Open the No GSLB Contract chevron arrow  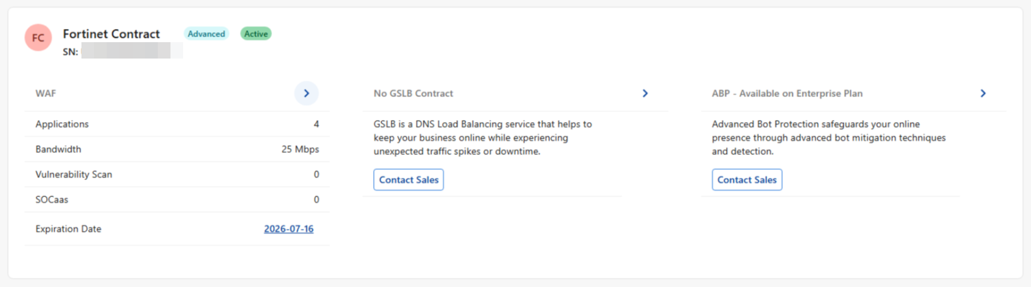645,93
